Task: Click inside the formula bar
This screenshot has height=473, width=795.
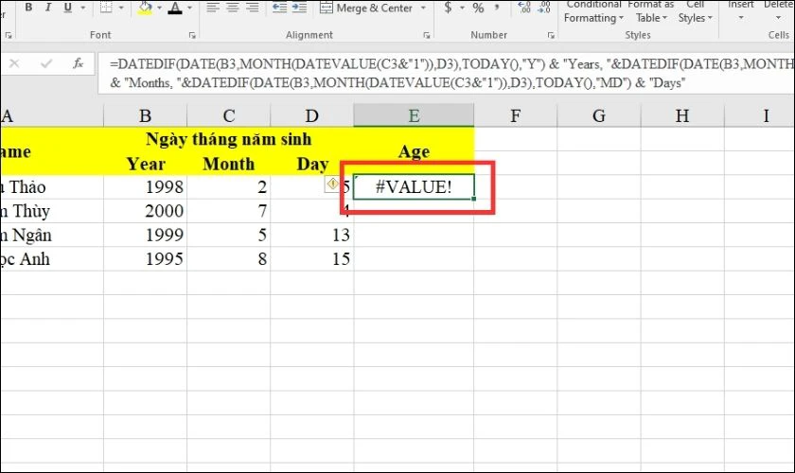Action: click(446, 73)
